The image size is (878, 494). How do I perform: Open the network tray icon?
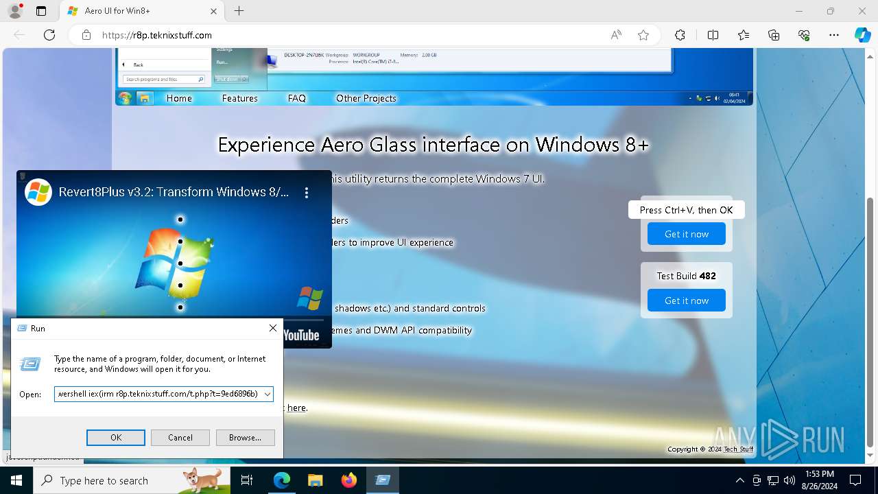tap(773, 480)
